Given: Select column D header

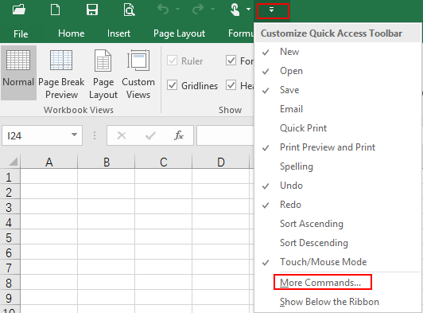Looking at the screenshot, I should coord(221,162).
